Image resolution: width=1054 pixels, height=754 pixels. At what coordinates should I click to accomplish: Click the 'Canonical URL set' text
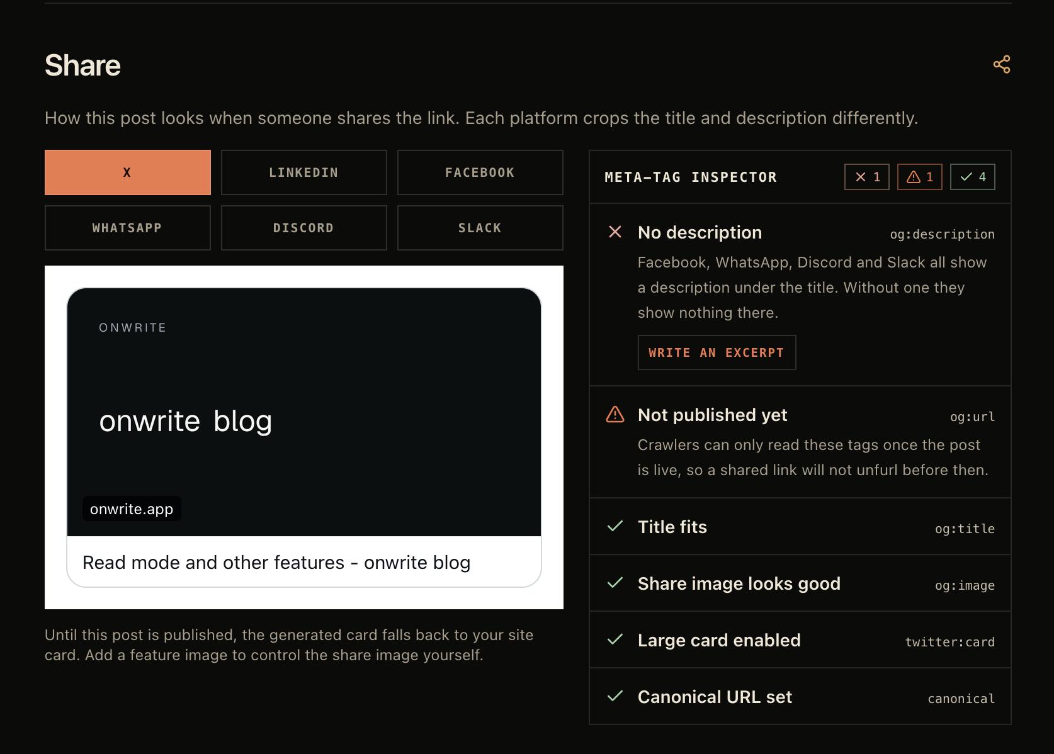715,697
